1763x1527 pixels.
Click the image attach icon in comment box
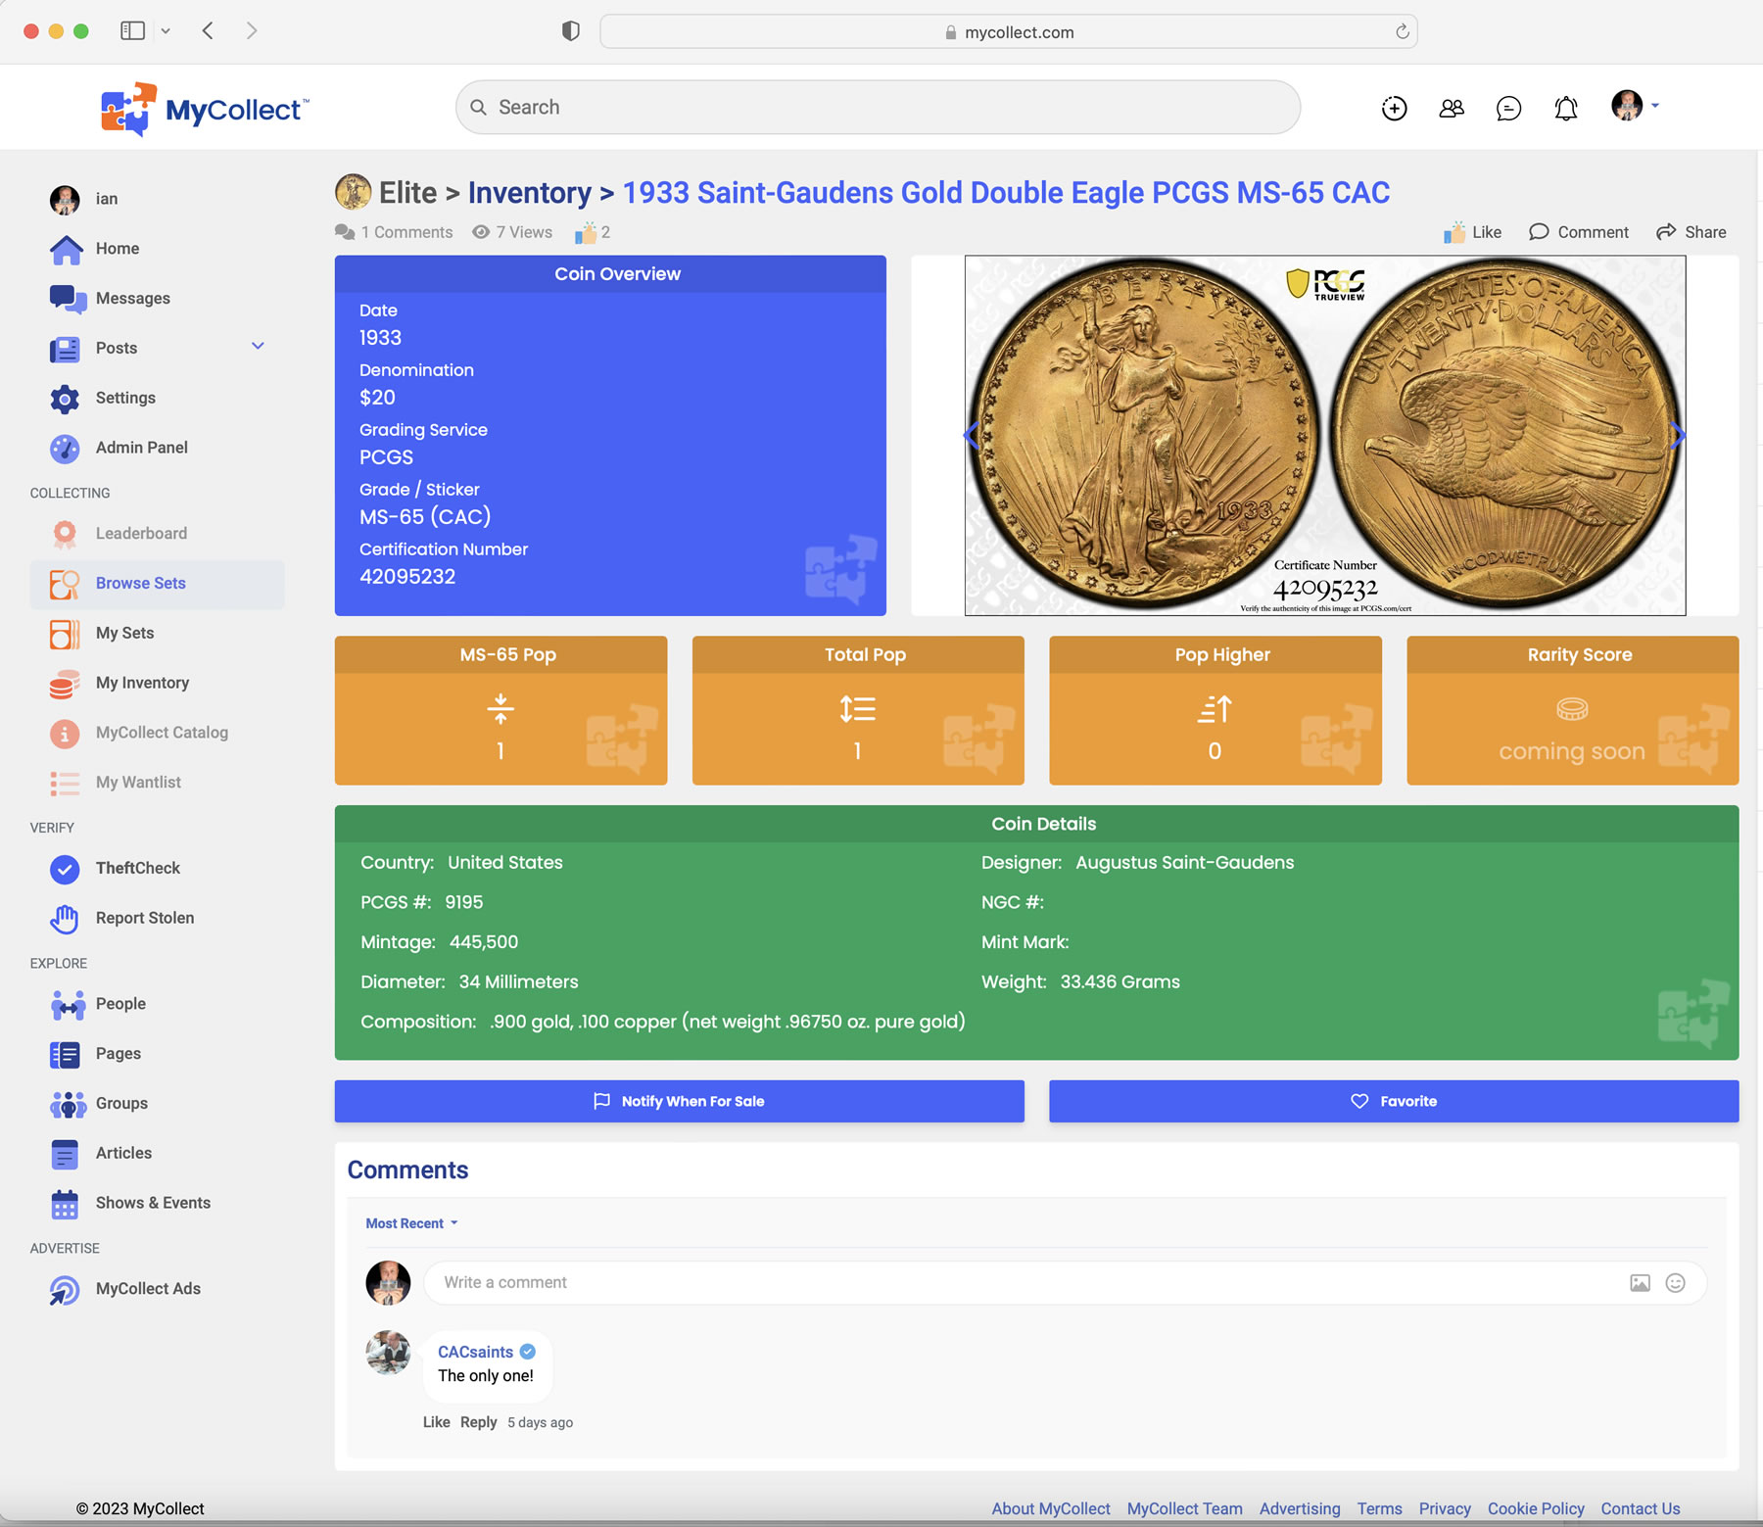[x=1640, y=1283]
